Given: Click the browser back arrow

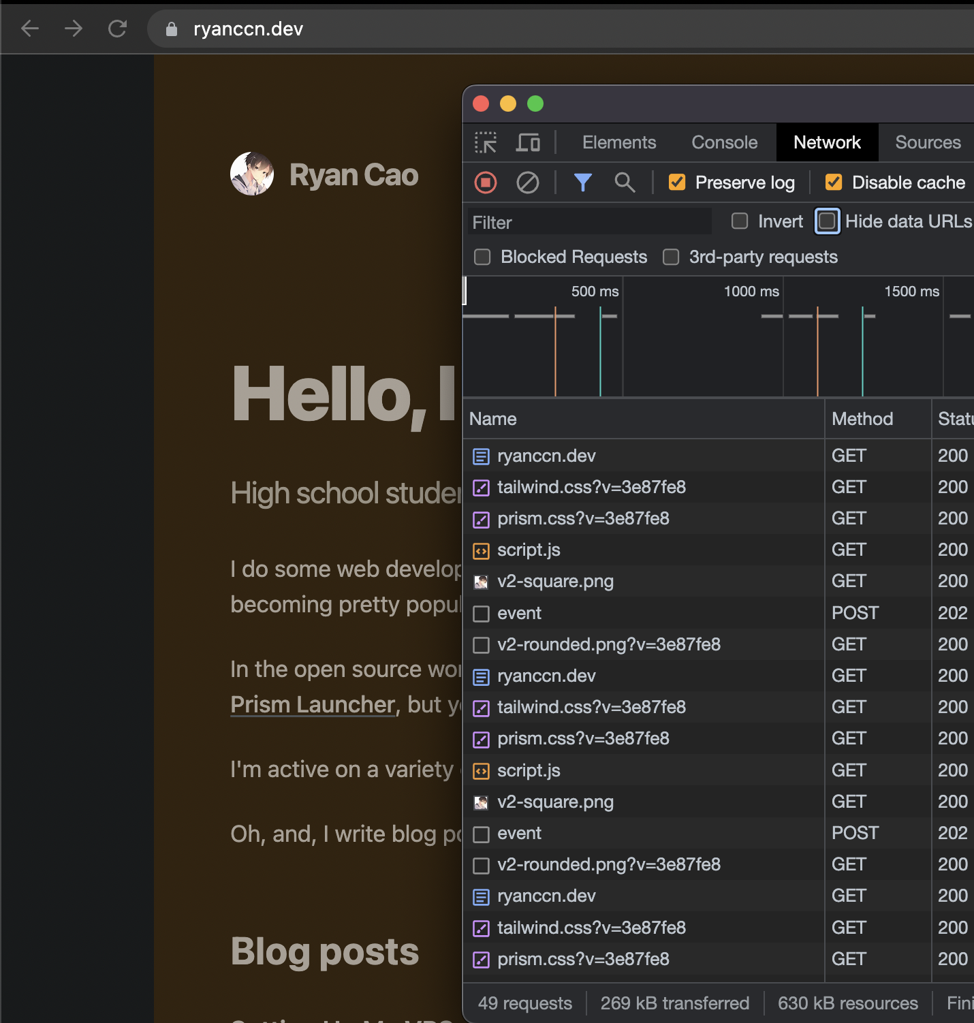Looking at the screenshot, I should click(x=30, y=29).
